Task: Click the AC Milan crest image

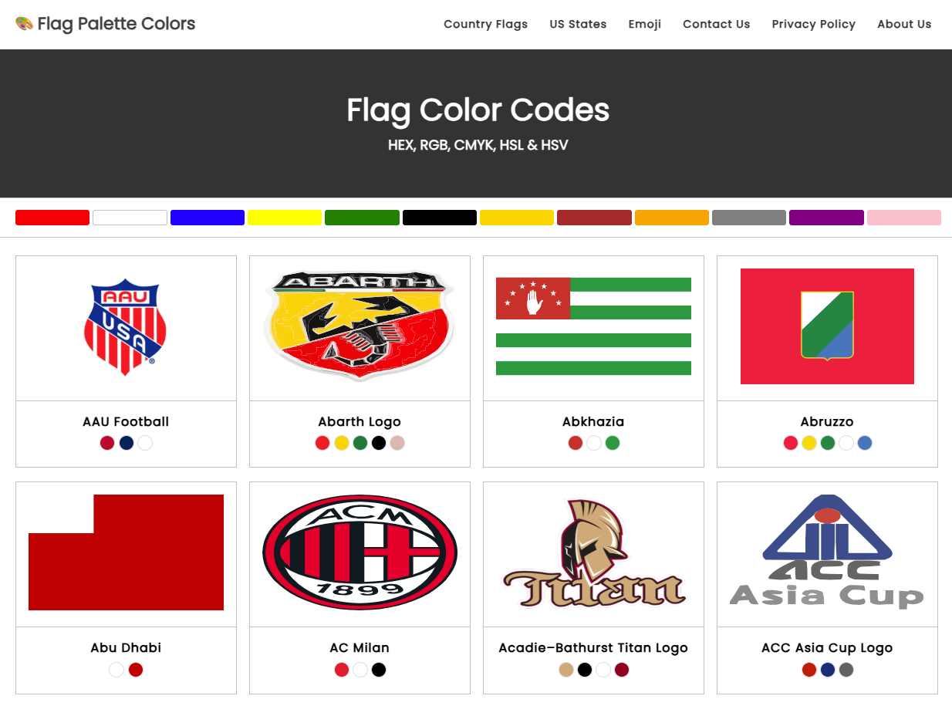Action: point(360,552)
